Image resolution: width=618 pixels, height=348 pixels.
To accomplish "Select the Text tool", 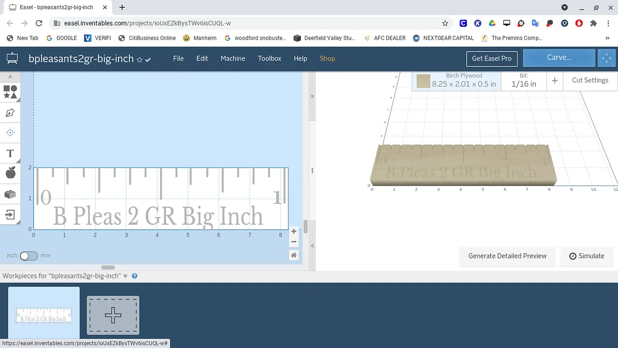I will (10, 154).
